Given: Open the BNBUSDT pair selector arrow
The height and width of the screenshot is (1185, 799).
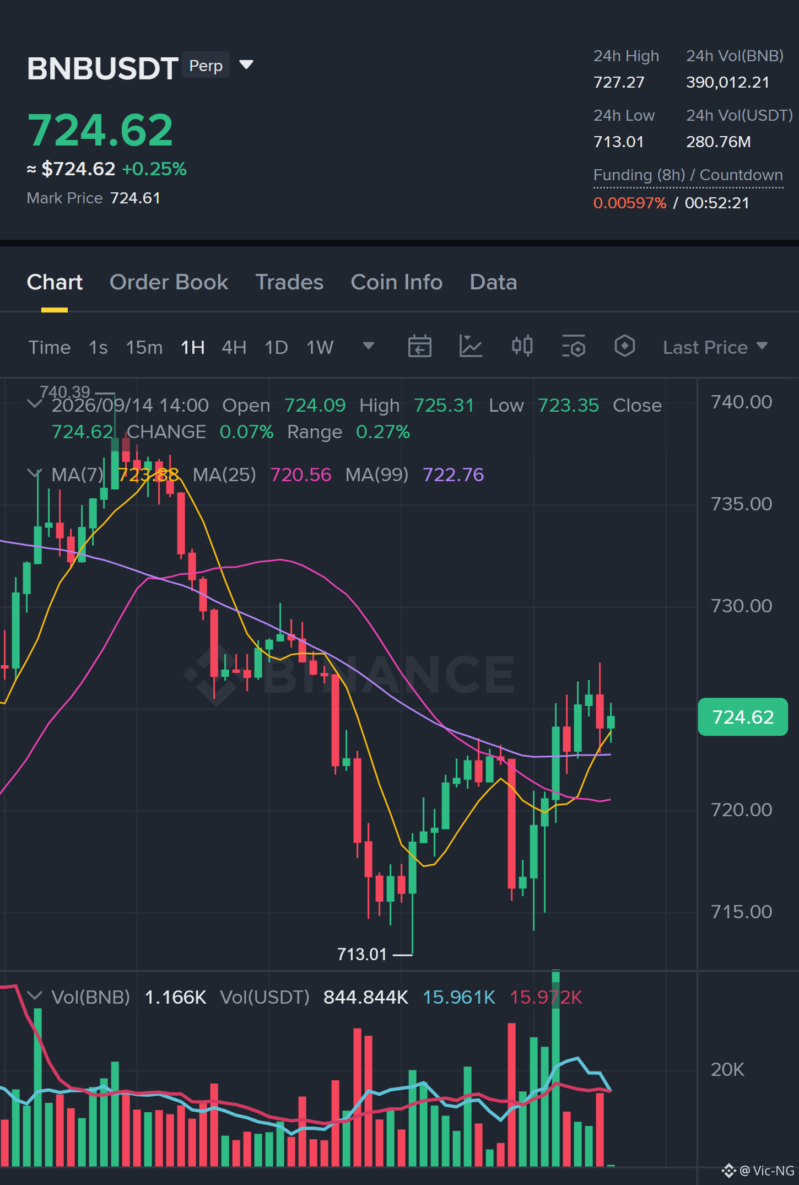Looking at the screenshot, I should click(x=246, y=65).
